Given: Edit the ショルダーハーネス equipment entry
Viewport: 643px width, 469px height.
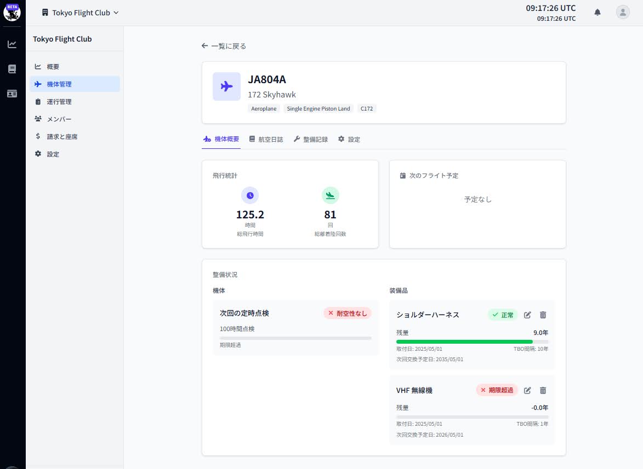Looking at the screenshot, I should 527,315.
